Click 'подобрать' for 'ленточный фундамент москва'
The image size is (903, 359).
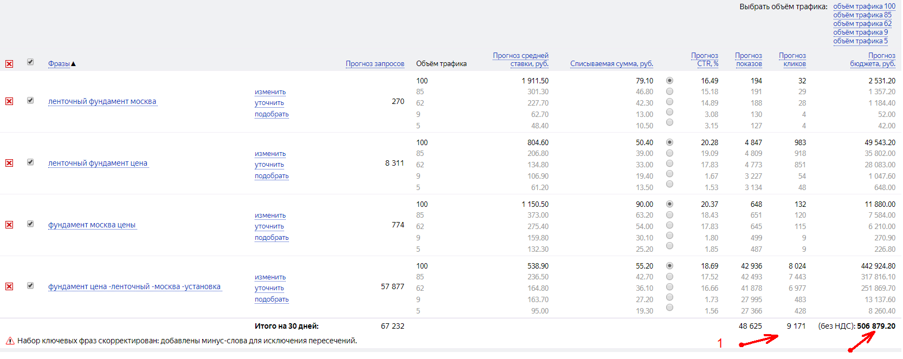point(272,114)
